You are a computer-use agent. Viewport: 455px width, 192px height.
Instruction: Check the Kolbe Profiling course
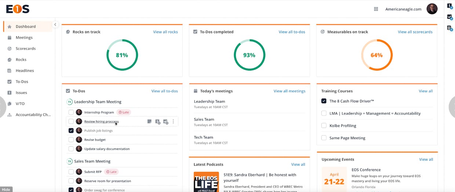point(324,125)
